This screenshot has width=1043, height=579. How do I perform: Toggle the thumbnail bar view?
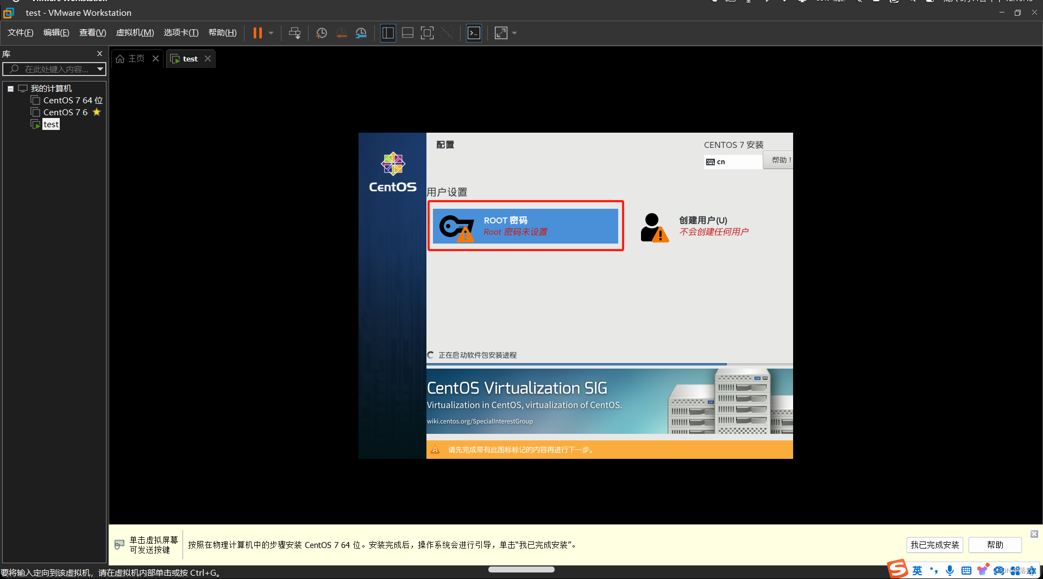click(407, 33)
